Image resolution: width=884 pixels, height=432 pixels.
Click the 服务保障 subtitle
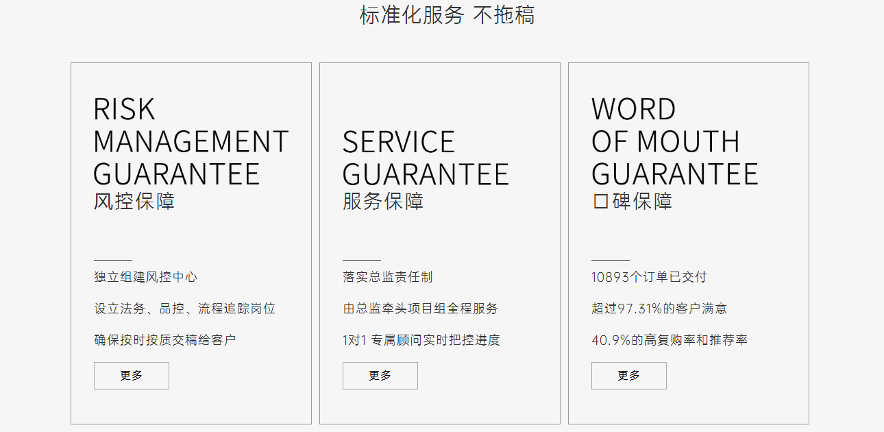point(383,202)
